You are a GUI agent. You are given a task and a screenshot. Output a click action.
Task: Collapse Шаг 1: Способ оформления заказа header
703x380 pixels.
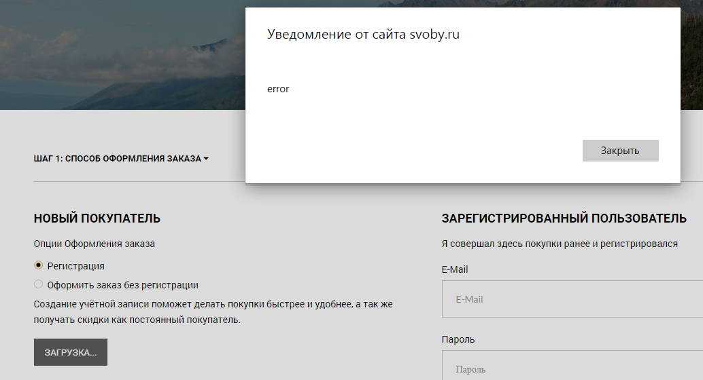click(x=121, y=158)
